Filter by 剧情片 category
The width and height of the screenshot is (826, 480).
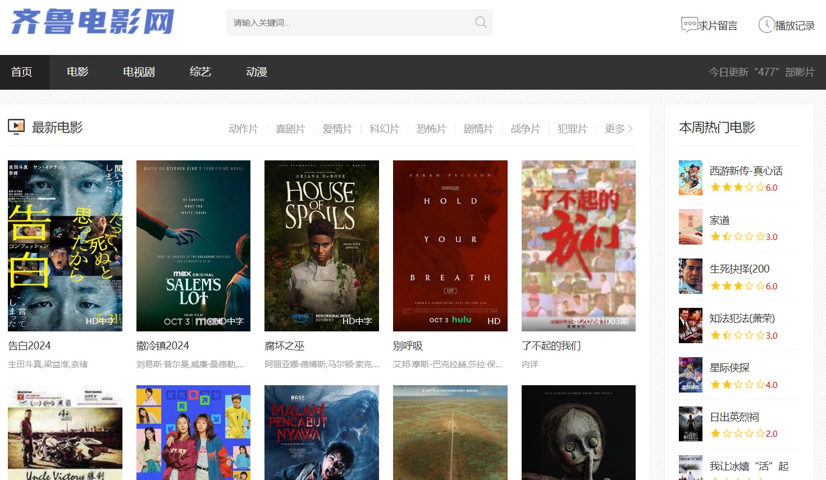[478, 129]
